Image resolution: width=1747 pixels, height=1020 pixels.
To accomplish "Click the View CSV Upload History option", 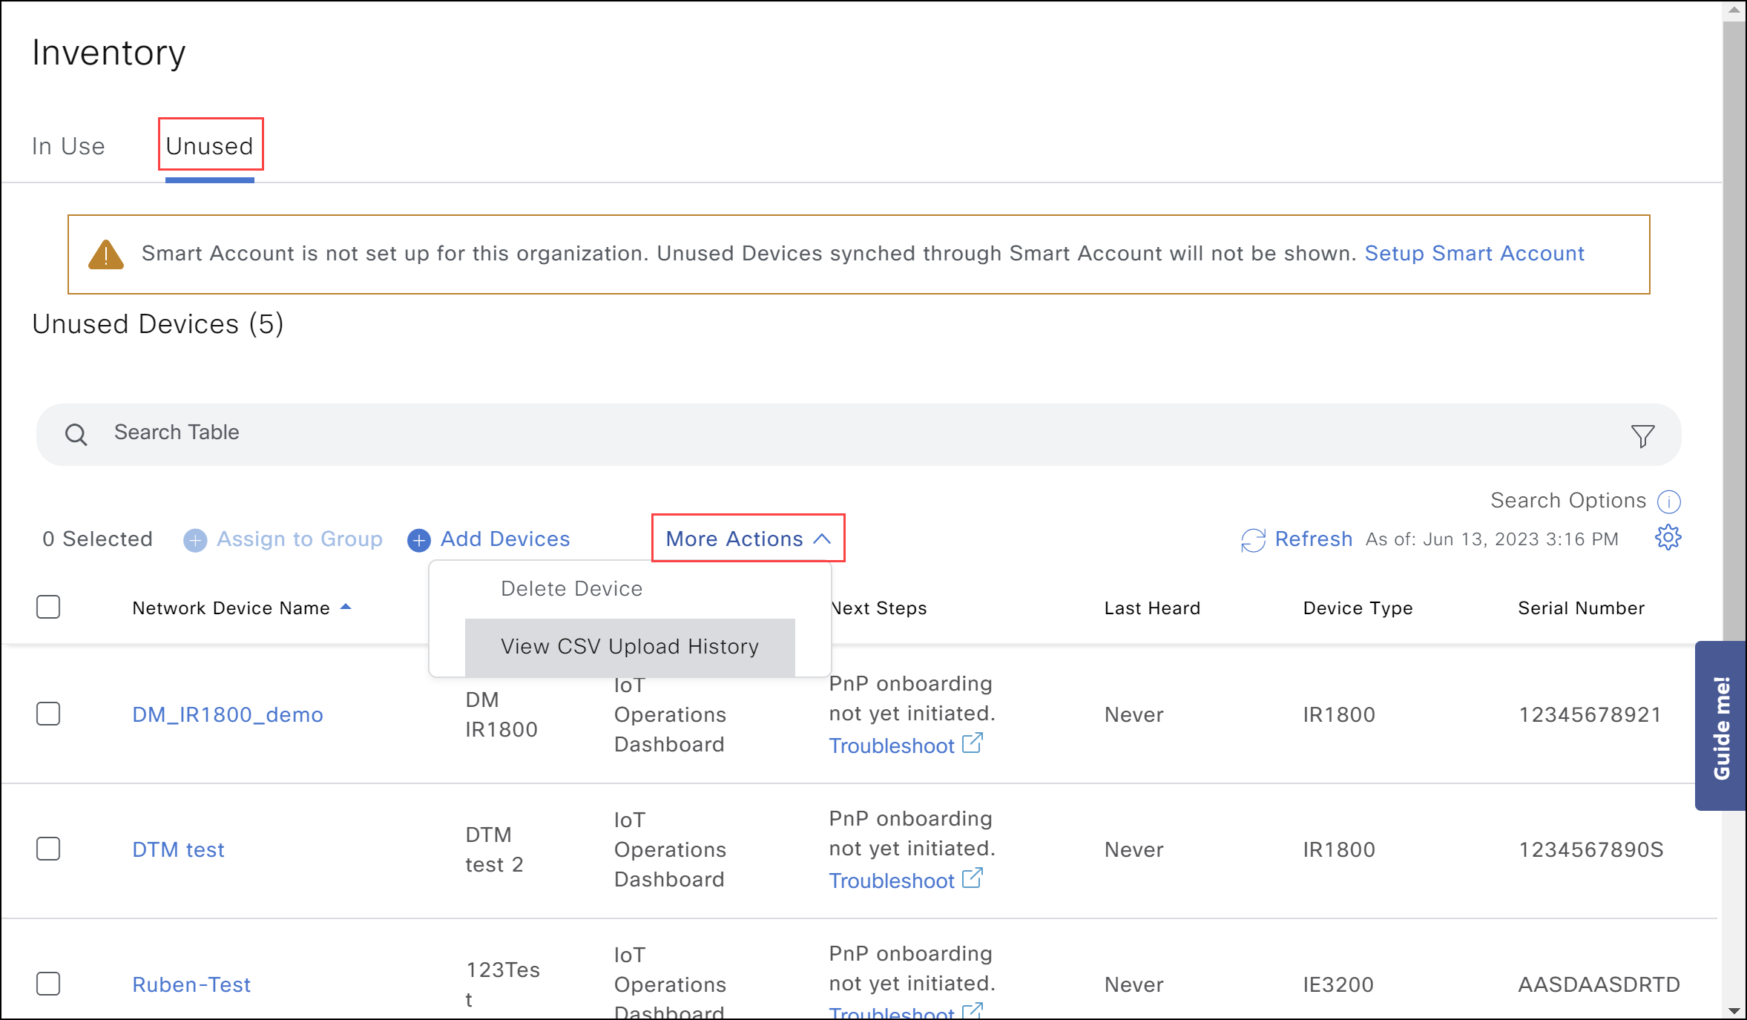I will (x=630, y=645).
